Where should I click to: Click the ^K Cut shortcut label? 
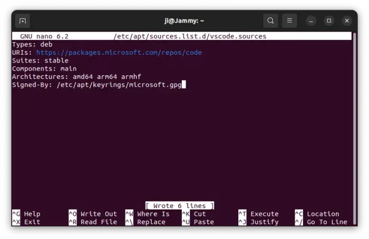pos(193,214)
